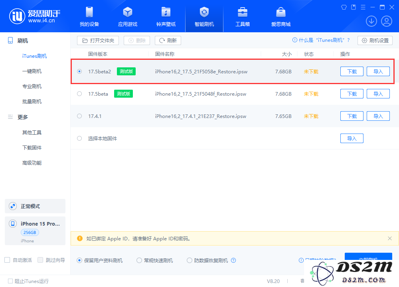
Task: Download the 17.4.1 firmware
Action: tap(352, 116)
